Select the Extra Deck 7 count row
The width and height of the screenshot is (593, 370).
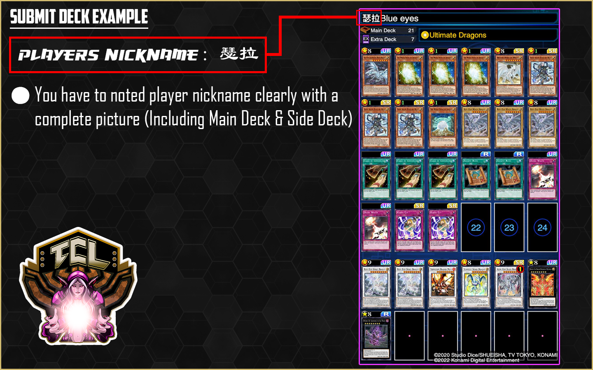(x=388, y=39)
